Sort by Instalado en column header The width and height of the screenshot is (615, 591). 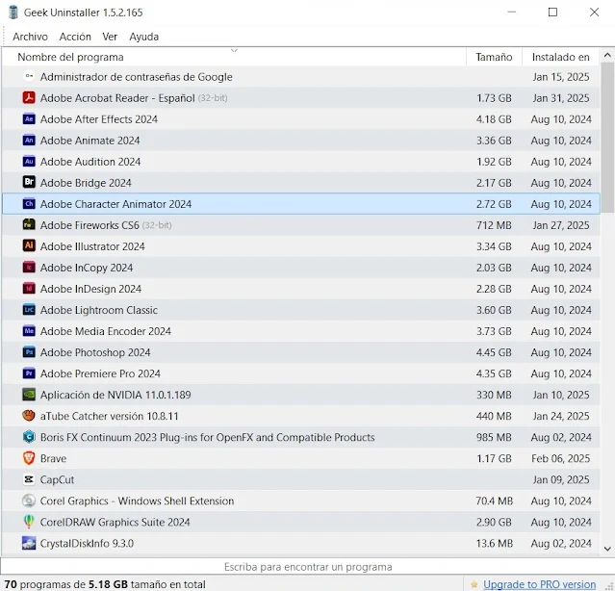point(560,57)
